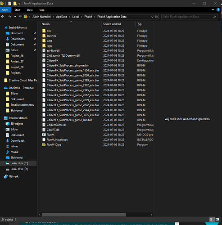Click the search box for FiveM Application Data
222x225 pixels.
pos(190,17)
